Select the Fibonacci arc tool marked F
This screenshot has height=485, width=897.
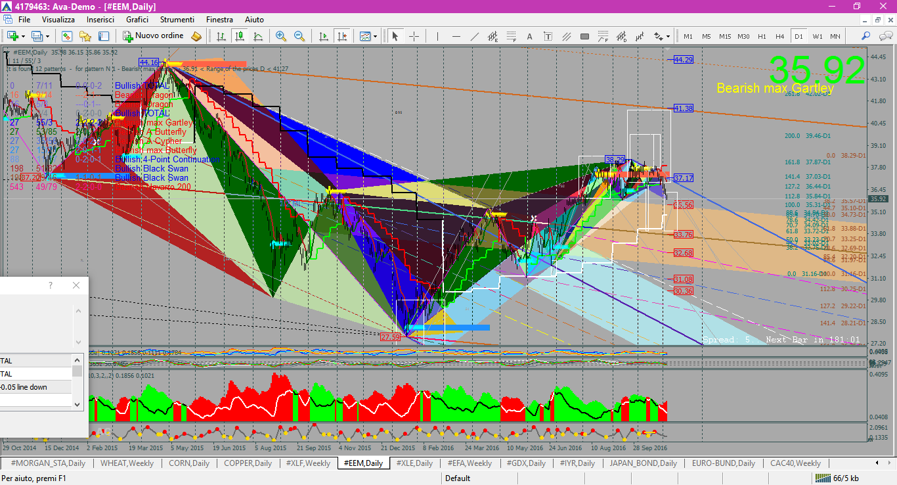tap(603, 36)
